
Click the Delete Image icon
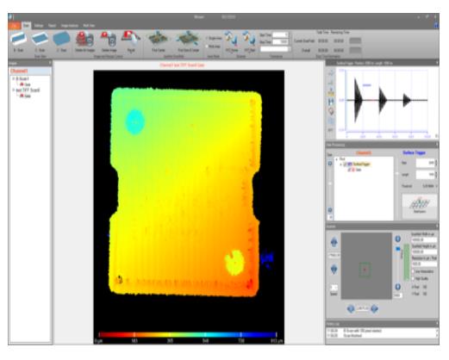click(x=109, y=40)
